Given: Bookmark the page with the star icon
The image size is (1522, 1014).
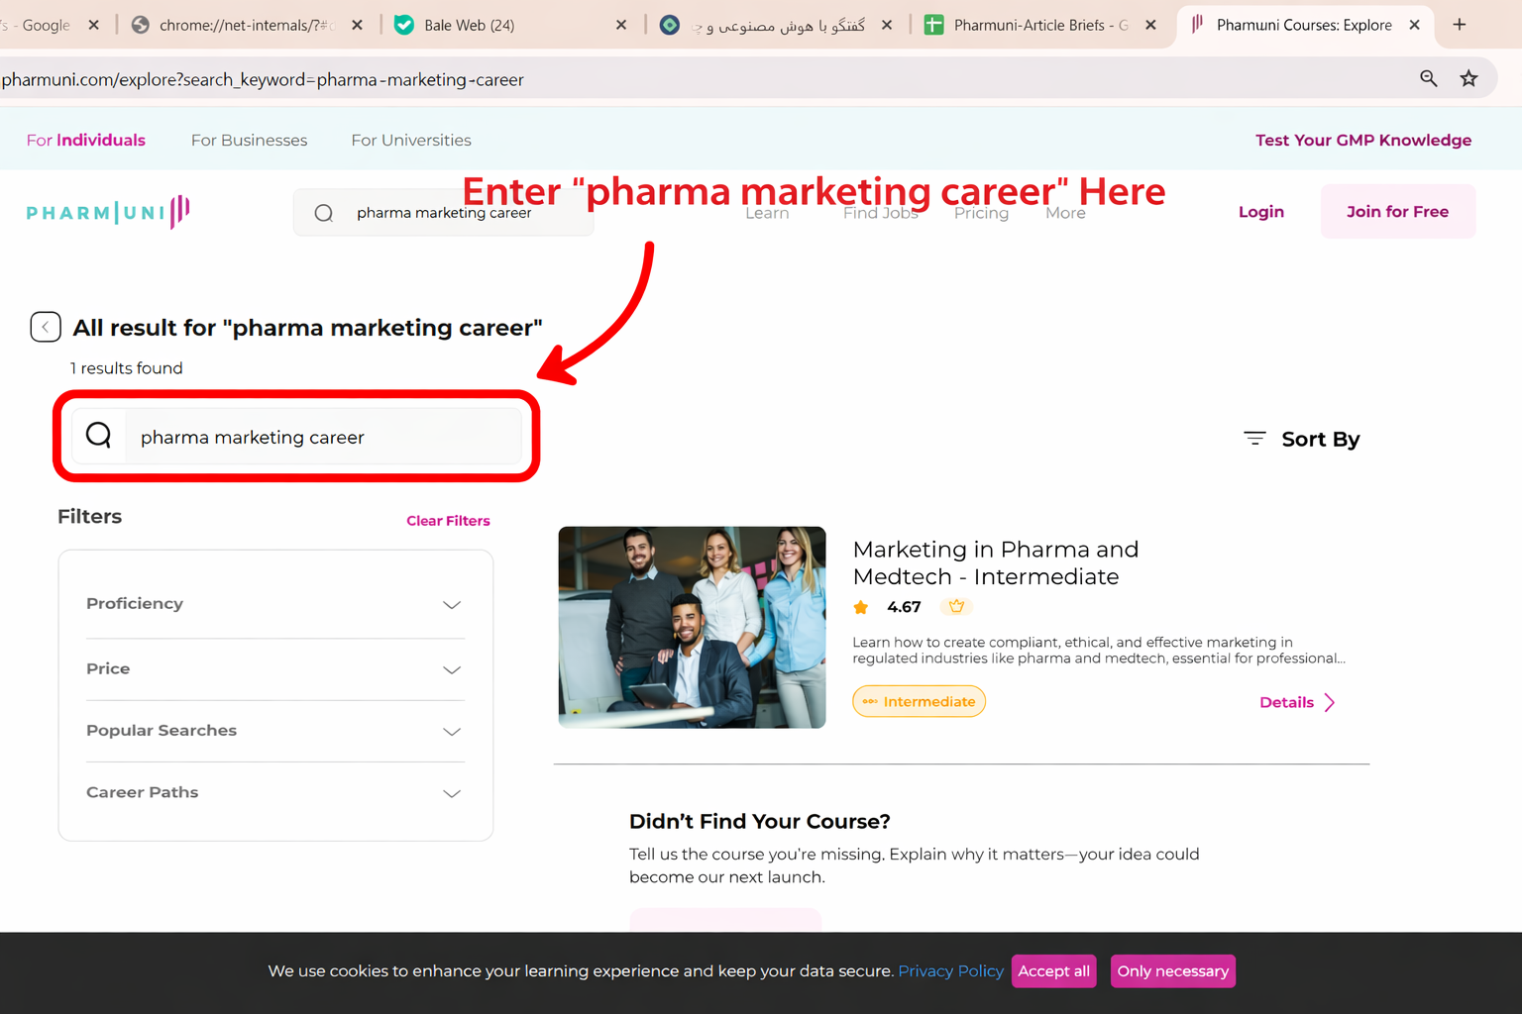Looking at the screenshot, I should click(x=1469, y=78).
